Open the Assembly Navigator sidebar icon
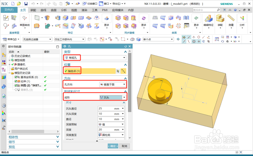The image size is (253, 156). pos(4,55)
